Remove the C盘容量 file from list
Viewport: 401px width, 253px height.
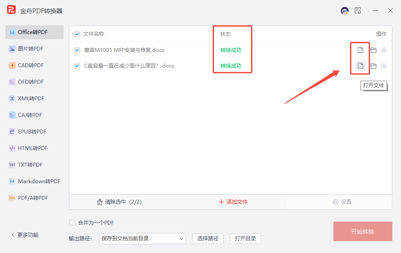(384, 66)
